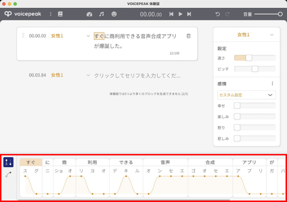Click the accent point under ショ
This screenshot has height=202, width=287.
[59, 194]
